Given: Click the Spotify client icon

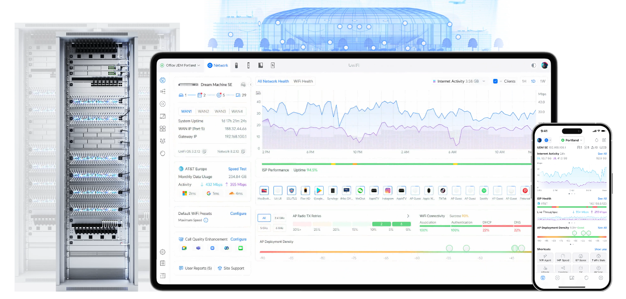Looking at the screenshot, I should point(484,191).
